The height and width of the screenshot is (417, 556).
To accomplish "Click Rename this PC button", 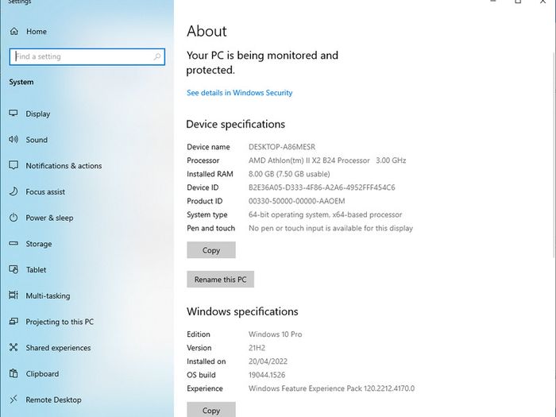I will click(x=220, y=280).
